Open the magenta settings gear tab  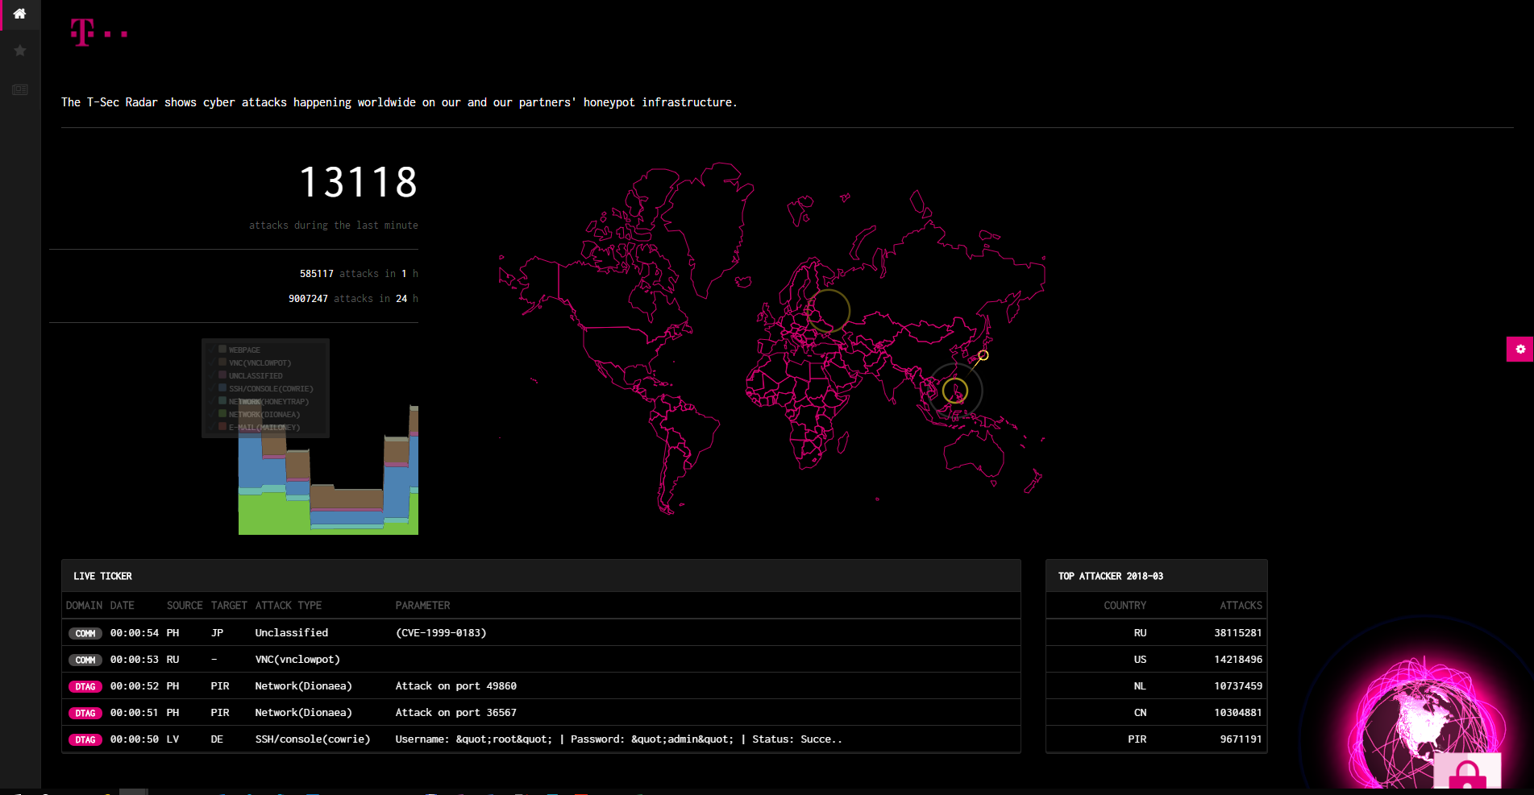[1519, 349]
